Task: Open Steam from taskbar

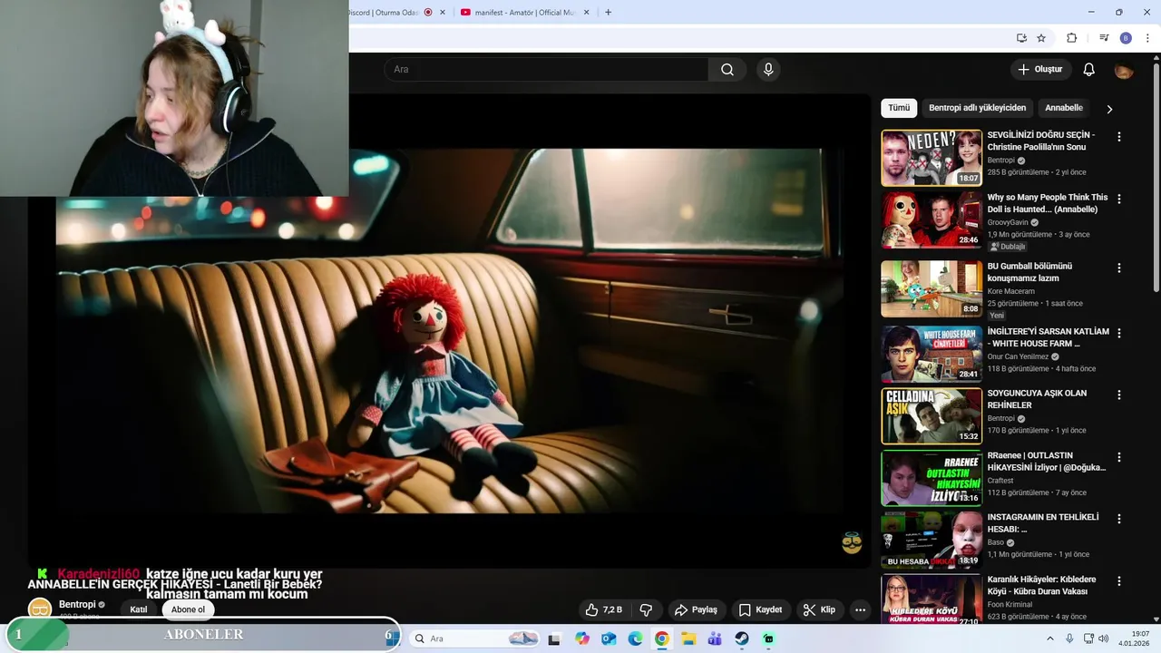Action: click(x=741, y=638)
